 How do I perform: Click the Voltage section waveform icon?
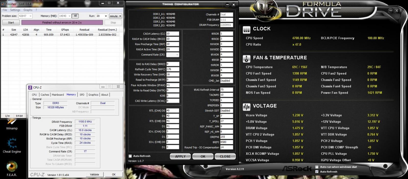point(246,107)
